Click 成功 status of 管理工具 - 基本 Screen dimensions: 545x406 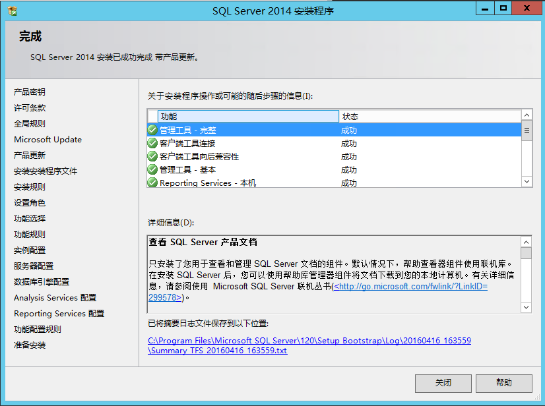348,170
